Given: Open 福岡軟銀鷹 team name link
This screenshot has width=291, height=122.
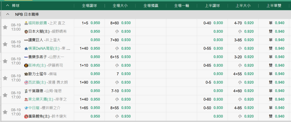Looking at the screenshot, I should [x=37, y=23].
